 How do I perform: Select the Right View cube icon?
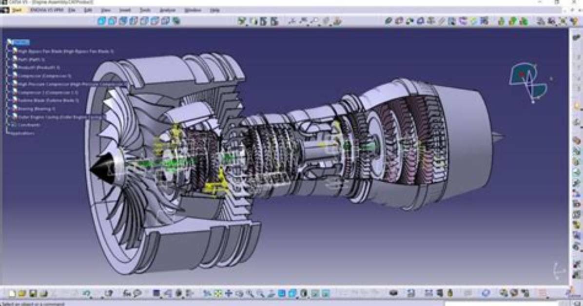144,21
